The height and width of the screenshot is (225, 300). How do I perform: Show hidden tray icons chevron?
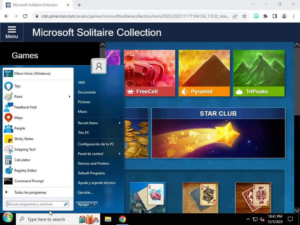click(x=248, y=219)
